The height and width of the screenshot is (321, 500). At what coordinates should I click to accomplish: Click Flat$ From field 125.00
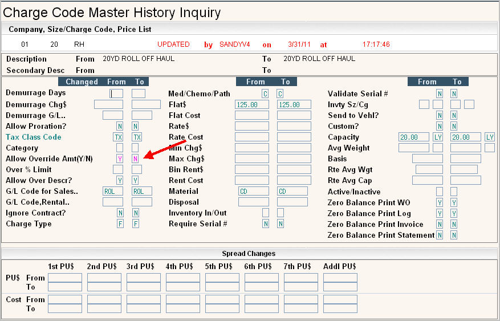[x=252, y=104]
